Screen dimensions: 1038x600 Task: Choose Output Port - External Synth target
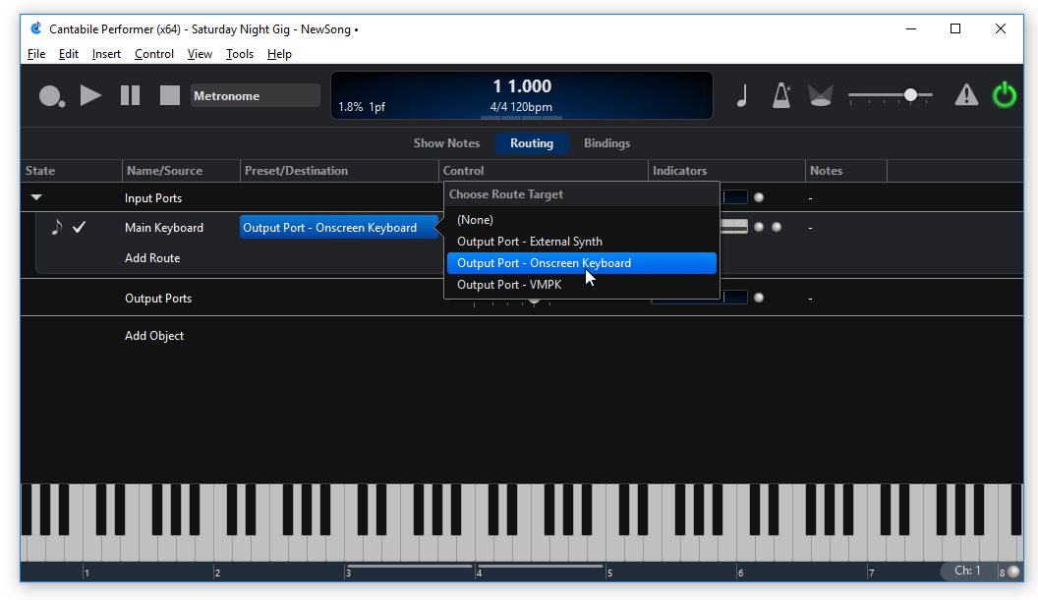click(x=581, y=242)
